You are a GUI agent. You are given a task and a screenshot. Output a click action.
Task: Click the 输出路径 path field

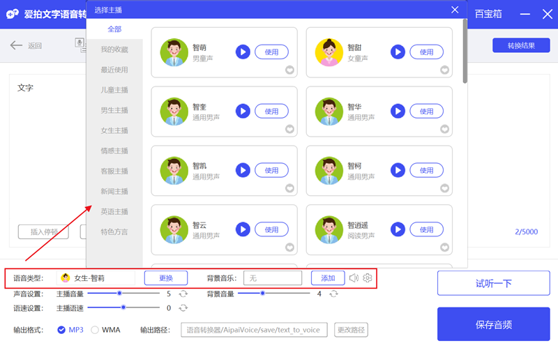(254, 330)
